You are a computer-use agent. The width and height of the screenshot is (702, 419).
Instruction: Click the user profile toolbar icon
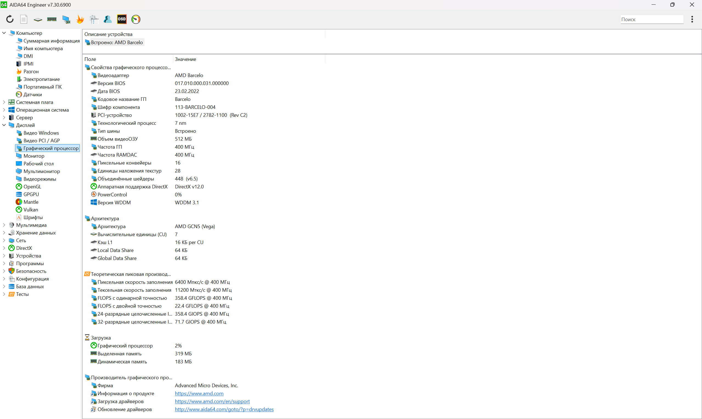coord(108,19)
